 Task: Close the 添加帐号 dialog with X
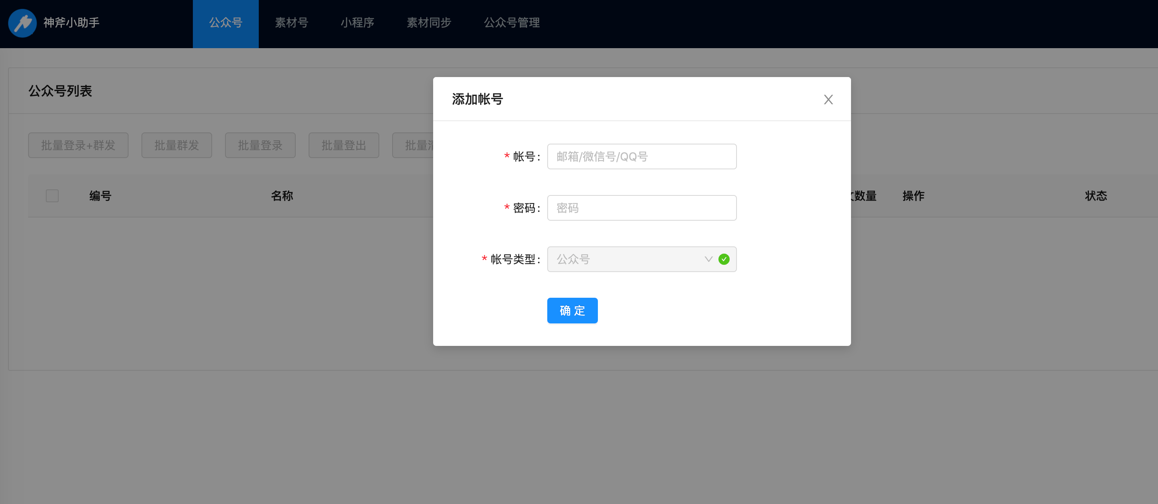pyautogui.click(x=828, y=99)
